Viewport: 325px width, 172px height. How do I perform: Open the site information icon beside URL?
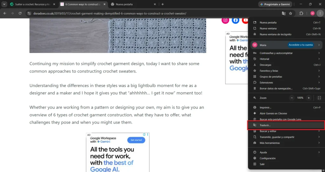pyautogui.click(x=29, y=13)
